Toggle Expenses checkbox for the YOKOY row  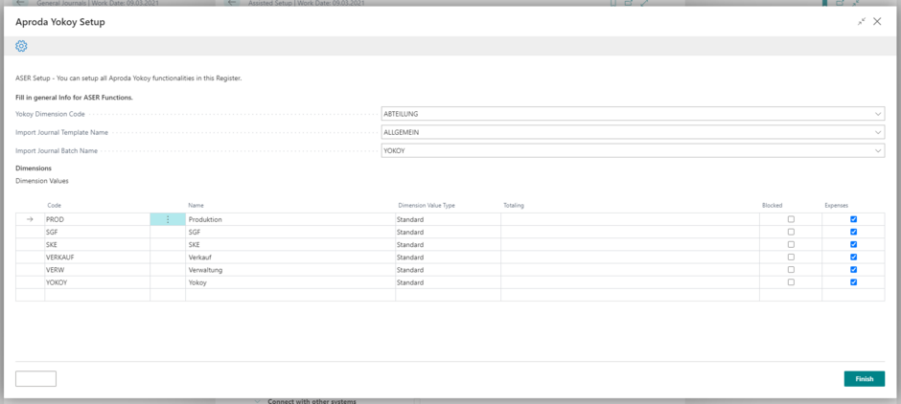853,282
